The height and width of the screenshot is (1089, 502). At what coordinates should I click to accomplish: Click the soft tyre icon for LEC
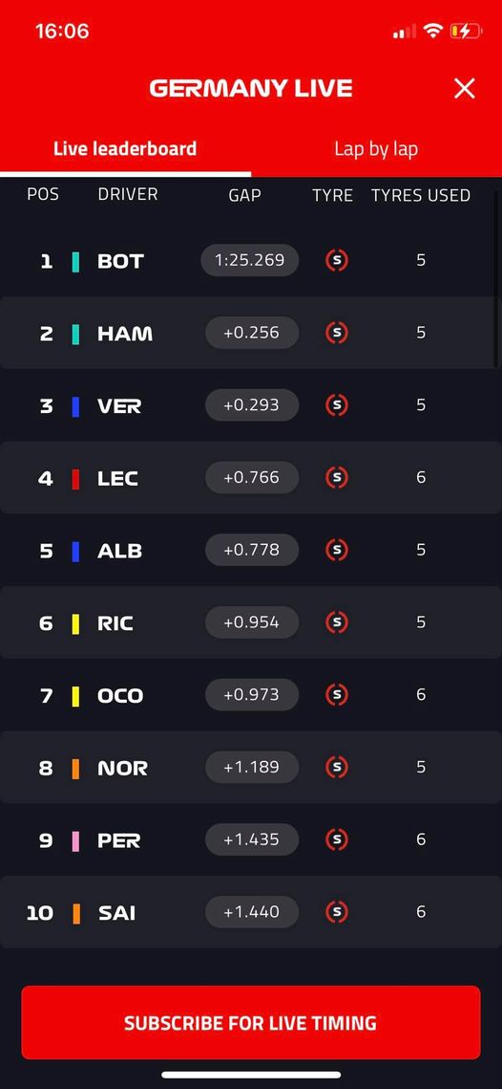pos(337,477)
